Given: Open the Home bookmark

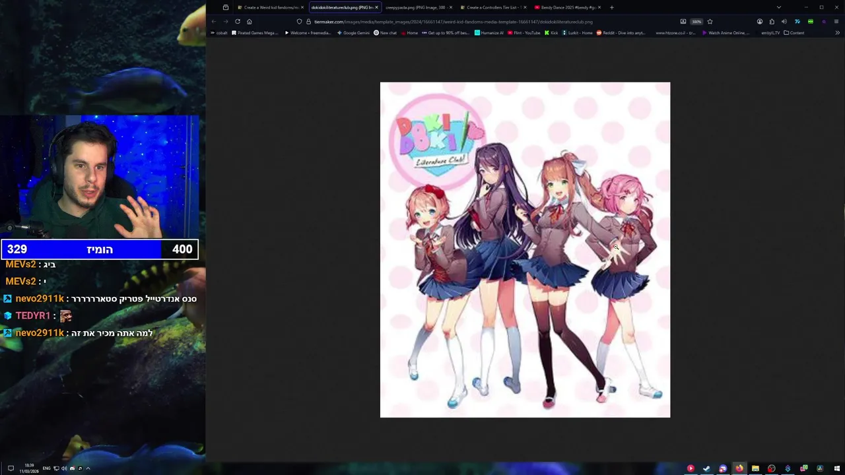Looking at the screenshot, I should (409, 33).
